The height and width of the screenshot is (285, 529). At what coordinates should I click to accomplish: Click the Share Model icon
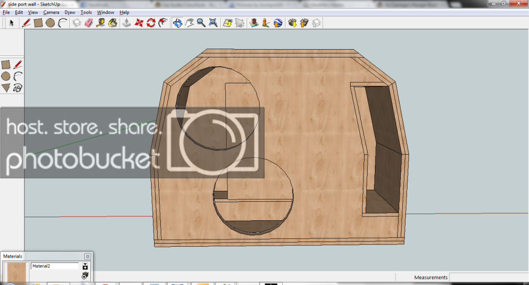[x=304, y=23]
